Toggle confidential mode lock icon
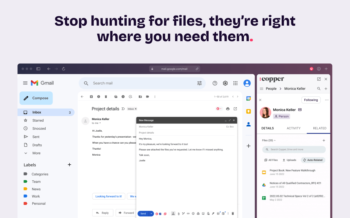Screen dimensions: 350x218 click(208, 214)
